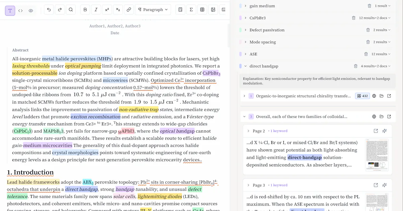Viewport: 403px width, 211px height.
Task: Click highlighted 'crystal morphologies' keyword
Action: 75,153
